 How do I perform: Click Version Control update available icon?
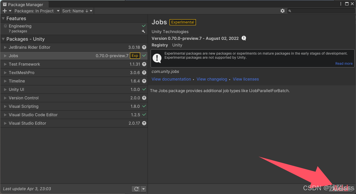pos(144,98)
